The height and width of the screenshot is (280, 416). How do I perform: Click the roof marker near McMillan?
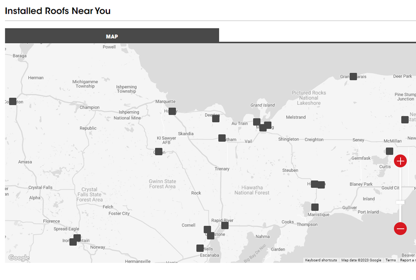click(x=390, y=151)
